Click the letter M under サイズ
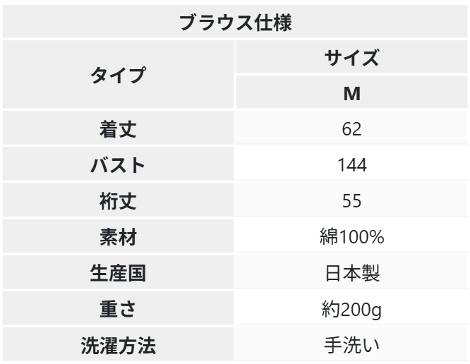The height and width of the screenshot is (364, 470). pos(352,94)
